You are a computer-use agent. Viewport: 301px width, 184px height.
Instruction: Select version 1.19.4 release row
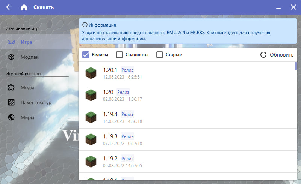click(188, 117)
